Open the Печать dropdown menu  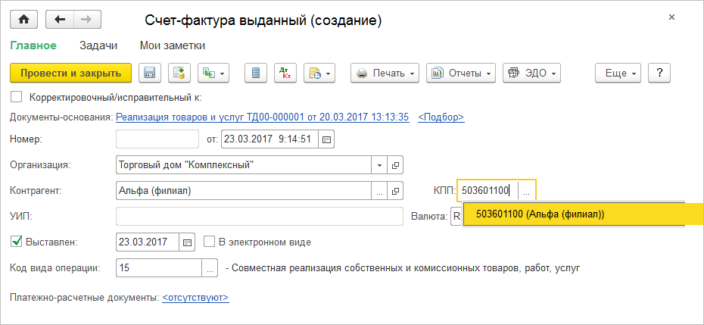[385, 73]
